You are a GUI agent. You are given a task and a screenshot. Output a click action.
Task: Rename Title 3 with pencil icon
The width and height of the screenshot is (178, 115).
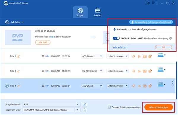(18, 71)
